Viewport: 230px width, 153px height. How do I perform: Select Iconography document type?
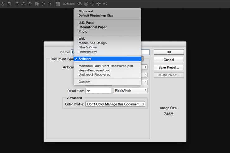pos(107,52)
